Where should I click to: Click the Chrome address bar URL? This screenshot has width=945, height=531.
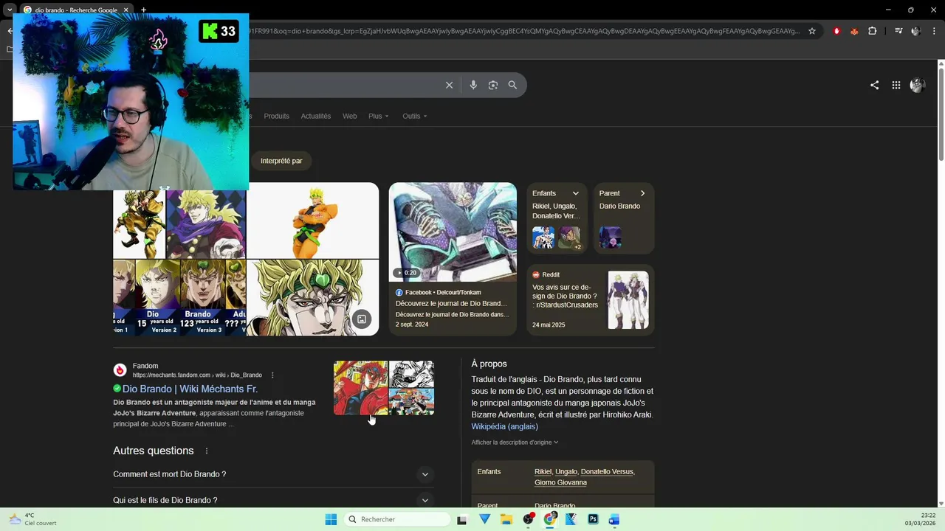pos(524,31)
